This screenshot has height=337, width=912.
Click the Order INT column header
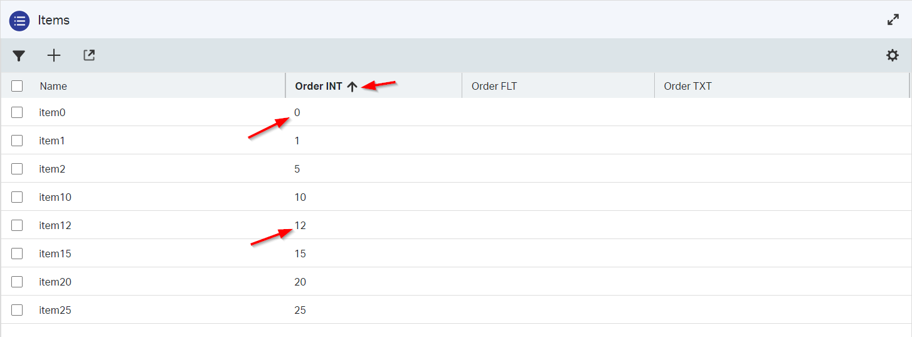(319, 86)
